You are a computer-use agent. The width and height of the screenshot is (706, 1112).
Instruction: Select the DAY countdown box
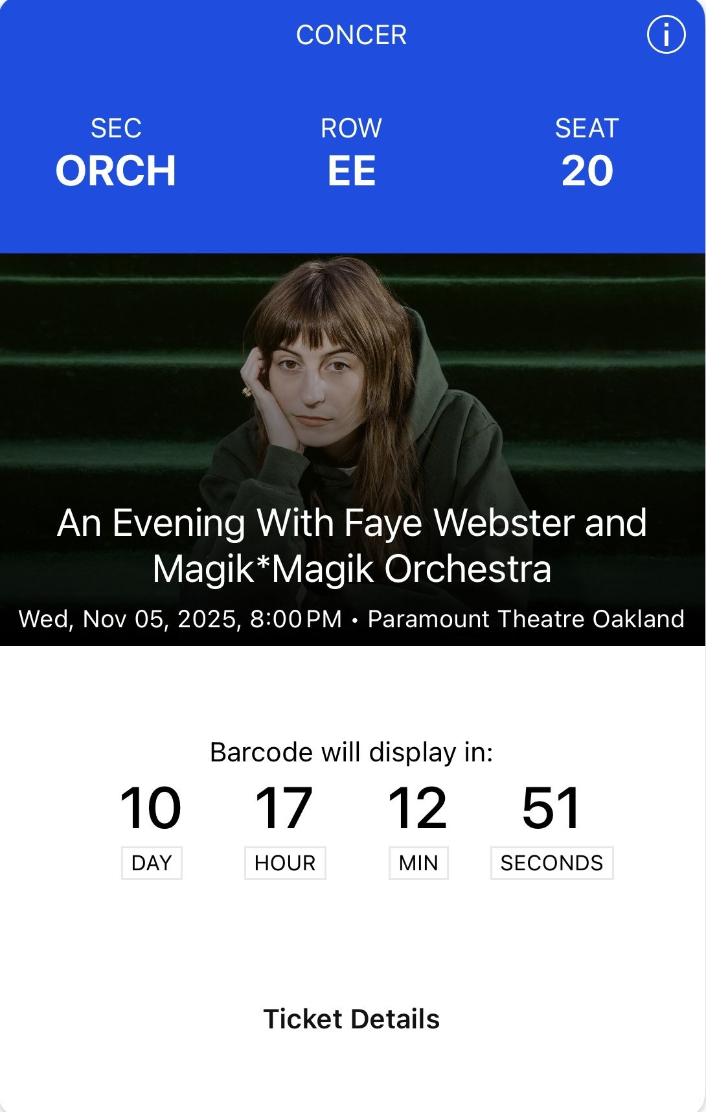[151, 863]
